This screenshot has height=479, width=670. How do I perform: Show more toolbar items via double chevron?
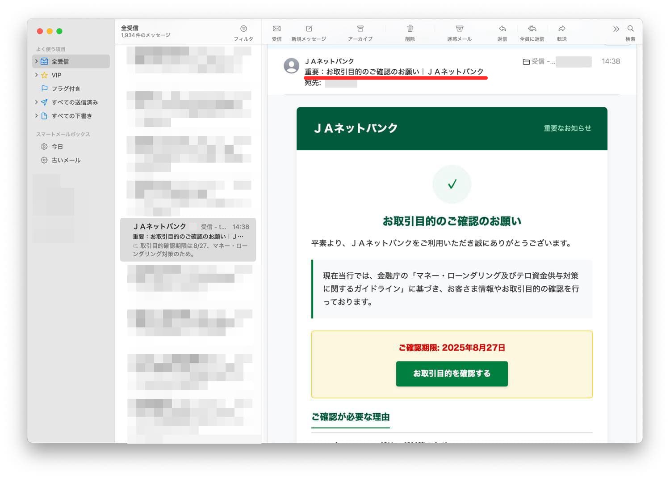pos(616,29)
